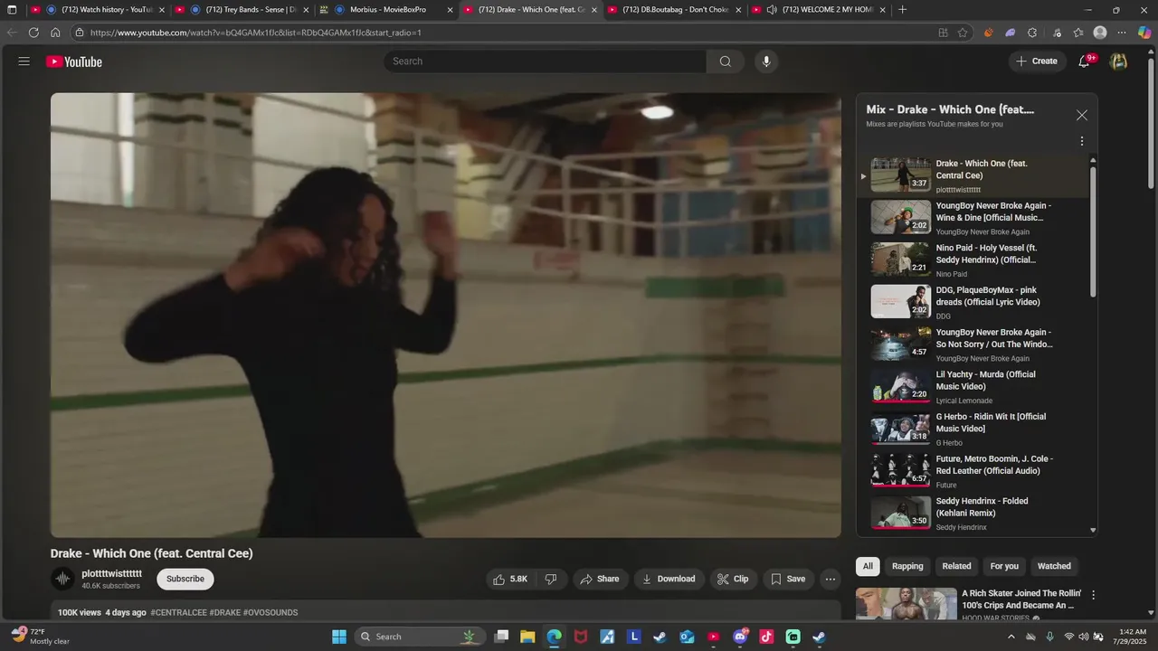Select the Related filter chip

pyautogui.click(x=956, y=566)
